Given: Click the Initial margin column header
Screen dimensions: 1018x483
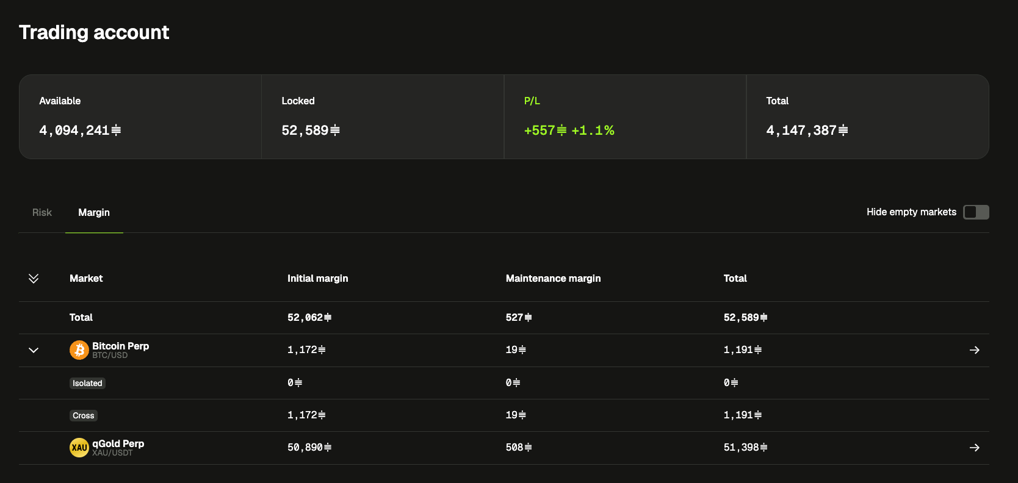Looking at the screenshot, I should click(x=317, y=279).
